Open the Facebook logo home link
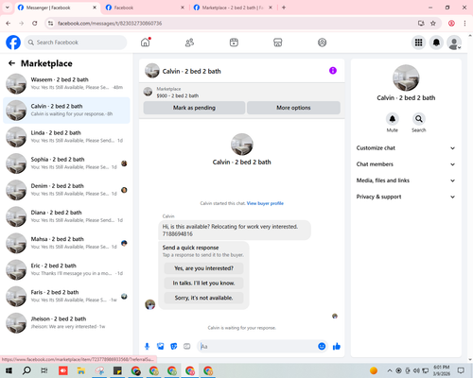 13,43
